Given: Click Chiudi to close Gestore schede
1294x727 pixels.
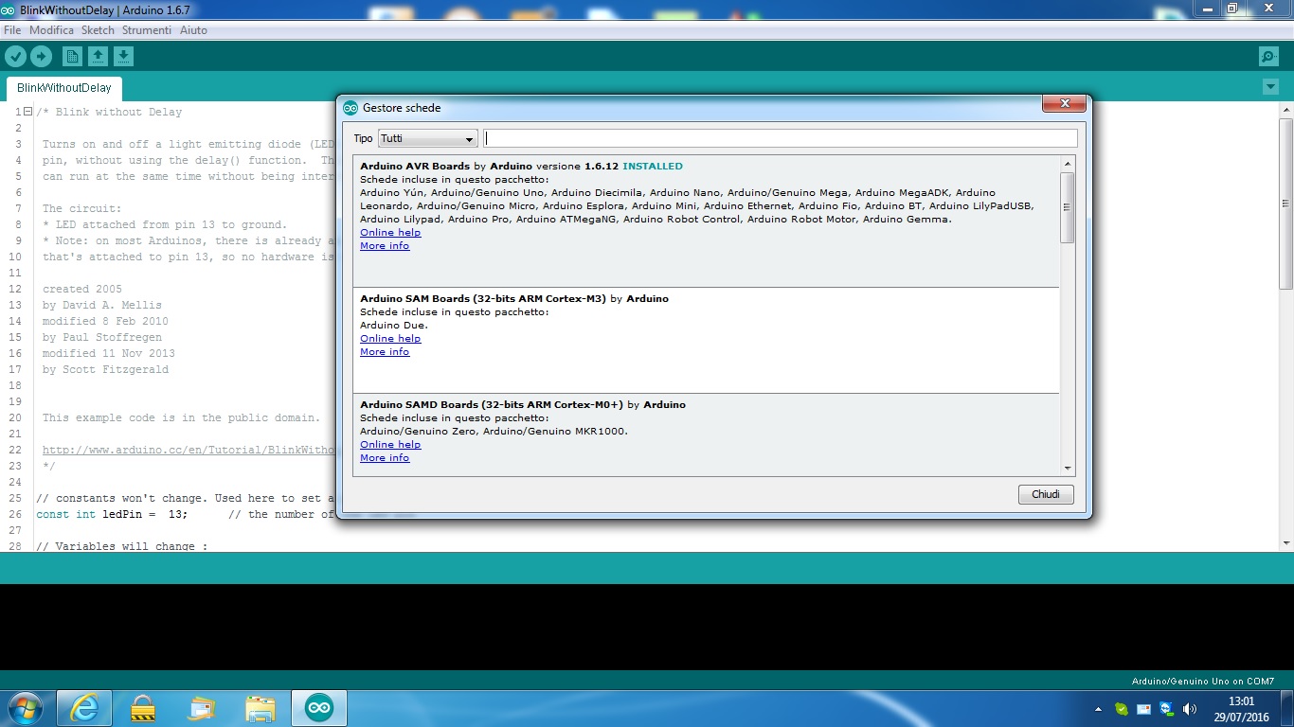Looking at the screenshot, I should tap(1045, 494).
